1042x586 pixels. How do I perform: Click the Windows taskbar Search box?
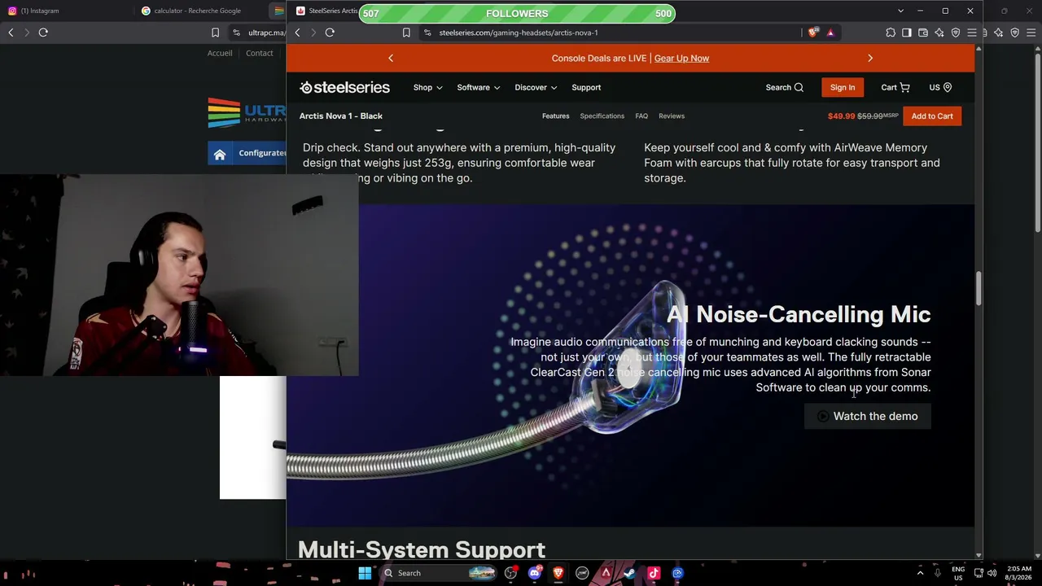(x=438, y=573)
